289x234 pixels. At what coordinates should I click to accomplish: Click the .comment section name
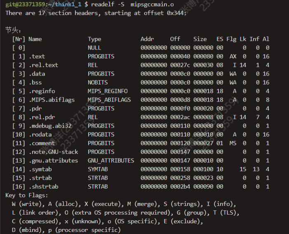(x=42, y=143)
